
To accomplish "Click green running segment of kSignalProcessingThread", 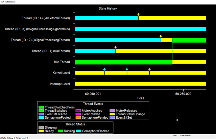I will [189, 40].
